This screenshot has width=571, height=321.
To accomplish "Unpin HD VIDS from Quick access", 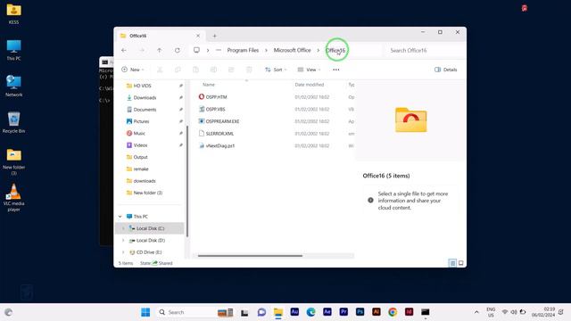I will 180,86.
